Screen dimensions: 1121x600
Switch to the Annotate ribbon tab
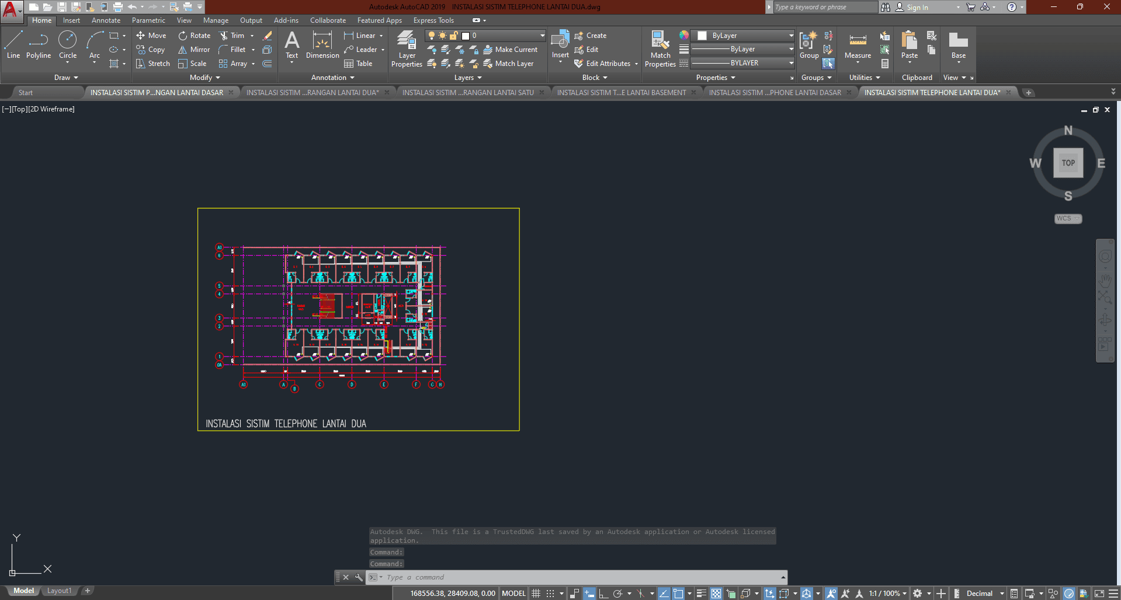tap(106, 20)
